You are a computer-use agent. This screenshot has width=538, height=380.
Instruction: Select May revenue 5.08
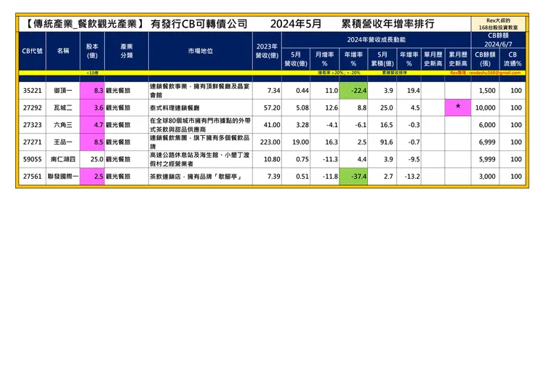point(302,108)
